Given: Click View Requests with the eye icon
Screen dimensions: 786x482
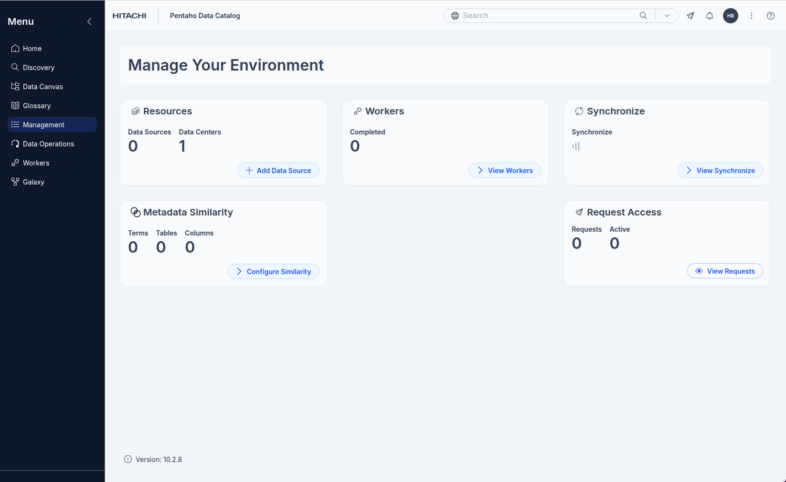Looking at the screenshot, I should tap(724, 271).
